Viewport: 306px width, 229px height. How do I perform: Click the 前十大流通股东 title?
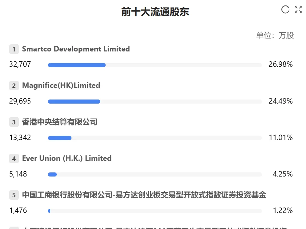[155, 12]
